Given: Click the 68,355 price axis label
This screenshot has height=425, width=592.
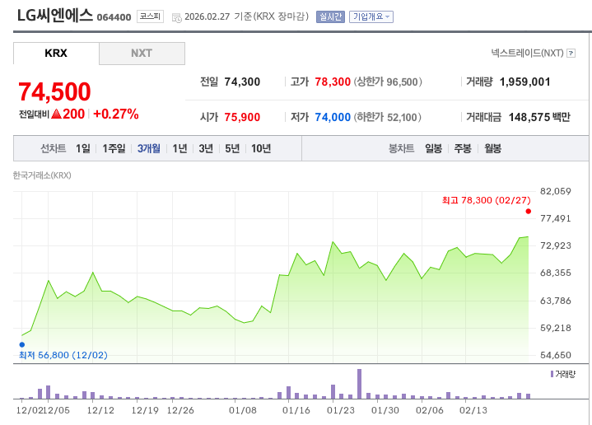Looking at the screenshot, I should (x=556, y=273).
